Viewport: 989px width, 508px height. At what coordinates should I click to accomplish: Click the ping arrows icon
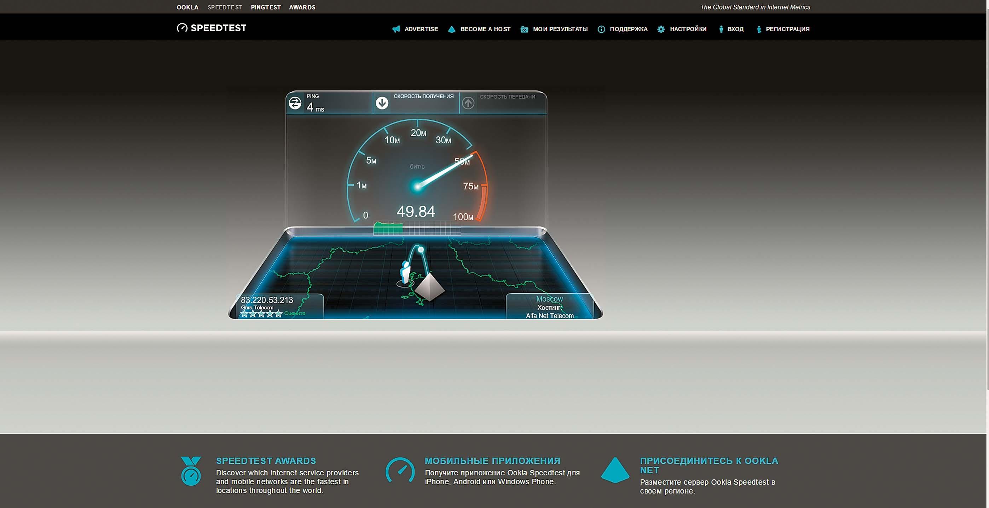(x=295, y=103)
